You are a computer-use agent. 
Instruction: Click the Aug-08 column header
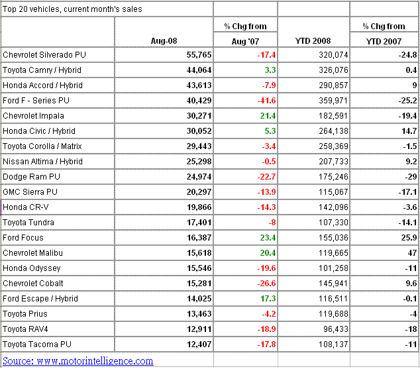pos(164,32)
